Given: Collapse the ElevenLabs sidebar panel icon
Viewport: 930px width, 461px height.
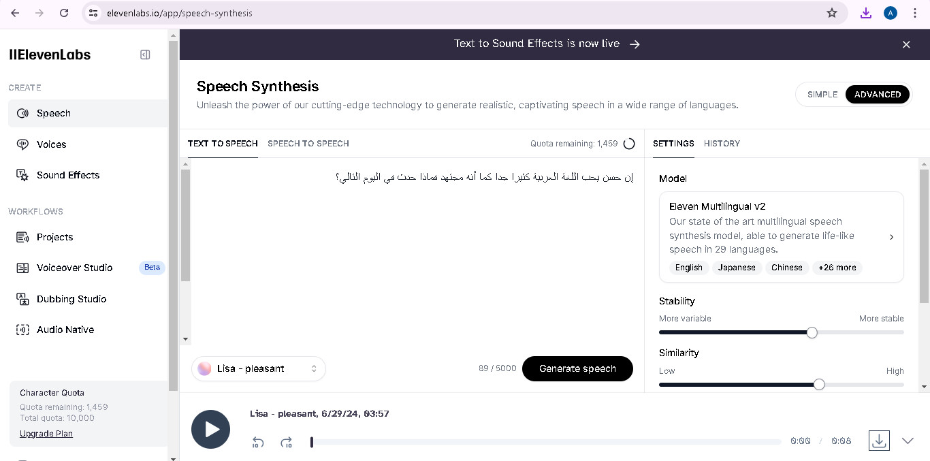Looking at the screenshot, I should [x=145, y=54].
